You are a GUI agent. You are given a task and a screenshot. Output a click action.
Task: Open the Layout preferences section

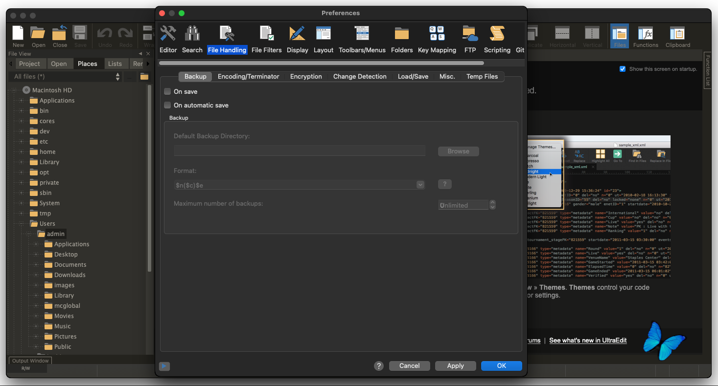coord(324,39)
